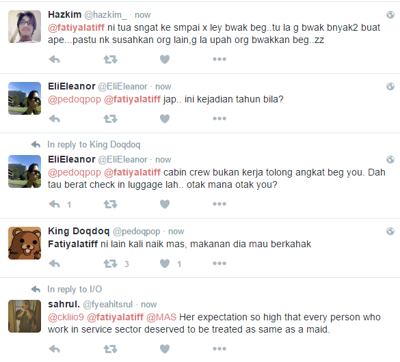400x362 pixels.
Task: Retweet King Doqdoq's tweet with 3 retweets
Action: tap(111, 264)
